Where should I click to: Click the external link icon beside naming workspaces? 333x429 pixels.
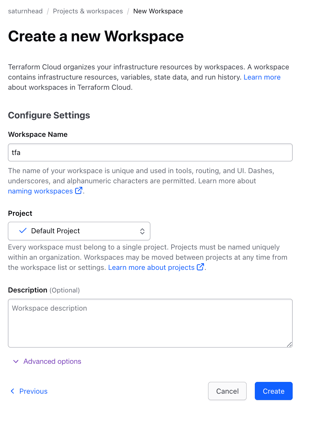click(x=78, y=191)
